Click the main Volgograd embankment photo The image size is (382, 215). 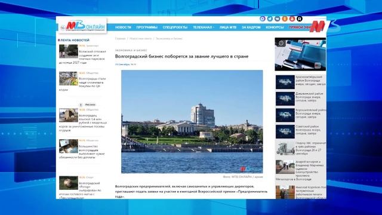point(192,122)
